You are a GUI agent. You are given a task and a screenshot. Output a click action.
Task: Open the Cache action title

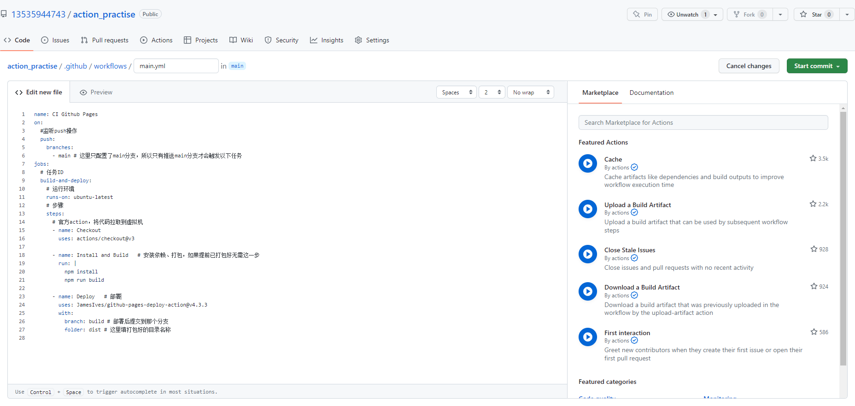[x=613, y=159]
